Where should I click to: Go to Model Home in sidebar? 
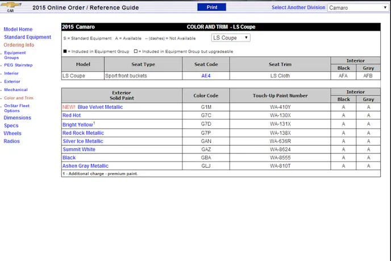point(18,29)
